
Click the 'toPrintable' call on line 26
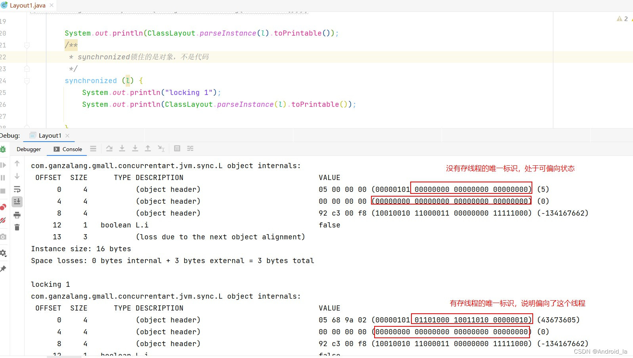(315, 104)
